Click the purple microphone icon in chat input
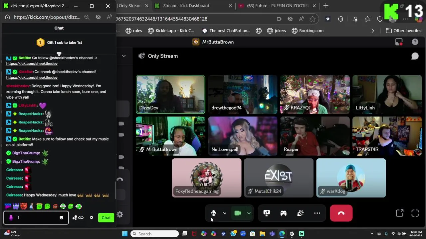426x239 pixels. pos(11,217)
